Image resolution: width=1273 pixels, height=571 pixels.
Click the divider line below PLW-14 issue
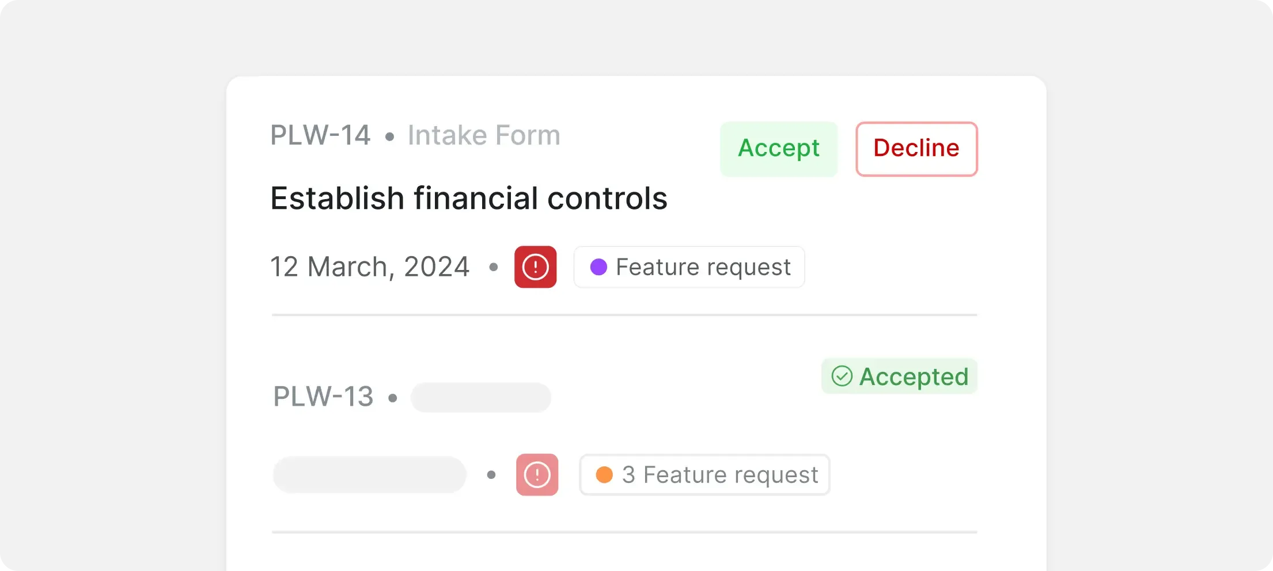[x=624, y=315]
